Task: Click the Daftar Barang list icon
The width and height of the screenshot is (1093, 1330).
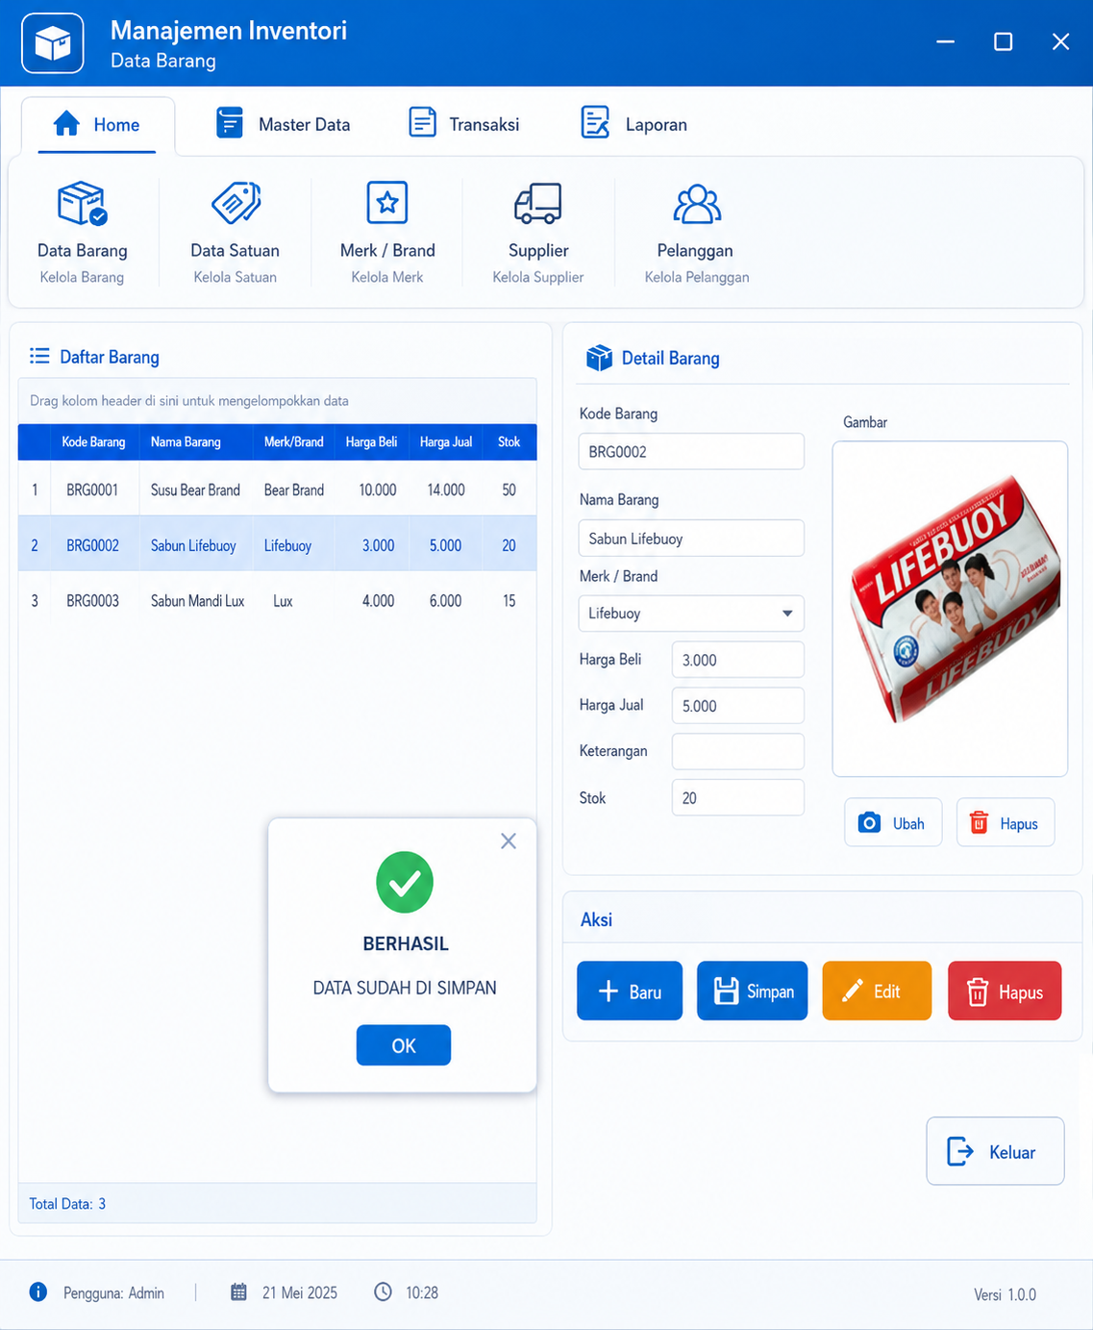Action: (39, 357)
